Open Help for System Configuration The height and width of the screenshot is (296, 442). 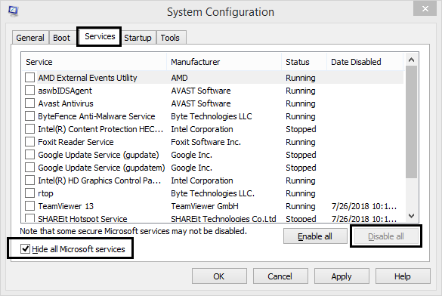coord(403,276)
